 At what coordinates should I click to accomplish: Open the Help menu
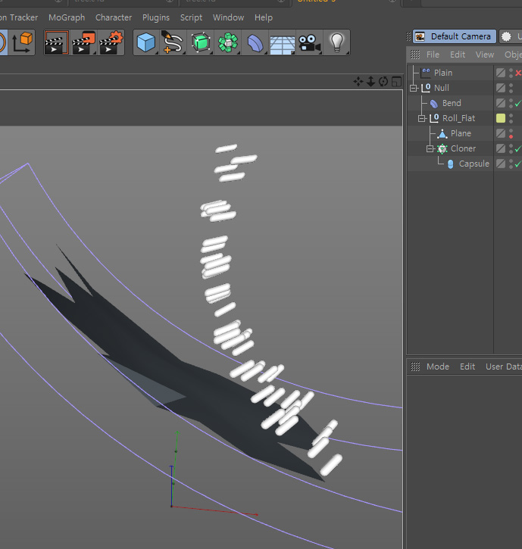[264, 17]
